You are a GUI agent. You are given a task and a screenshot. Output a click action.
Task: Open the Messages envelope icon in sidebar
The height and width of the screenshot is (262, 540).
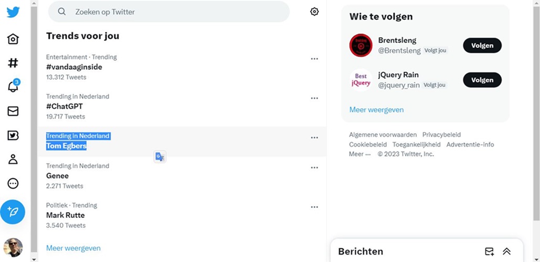tap(13, 111)
